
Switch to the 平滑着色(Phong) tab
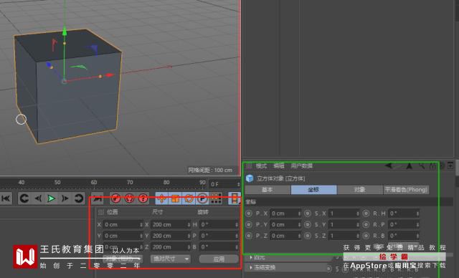tap(406, 190)
